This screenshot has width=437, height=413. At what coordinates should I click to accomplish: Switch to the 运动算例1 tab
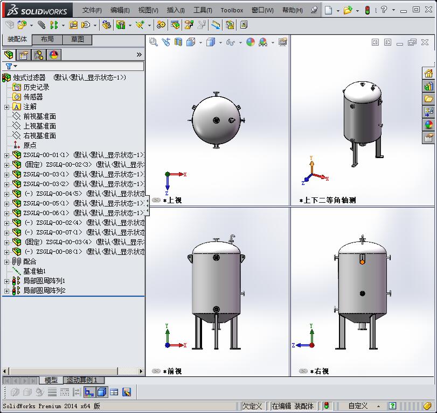coord(83,380)
